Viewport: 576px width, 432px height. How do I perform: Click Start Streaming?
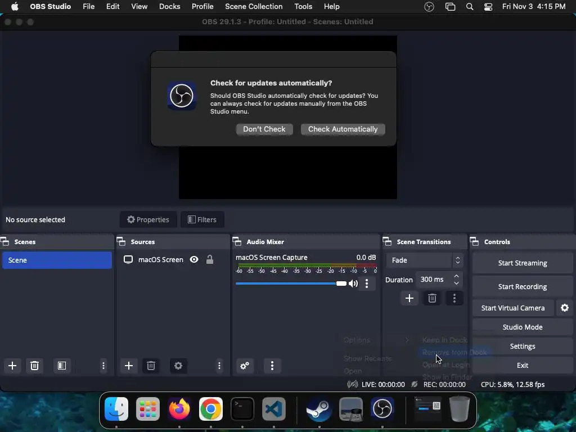tap(523, 263)
